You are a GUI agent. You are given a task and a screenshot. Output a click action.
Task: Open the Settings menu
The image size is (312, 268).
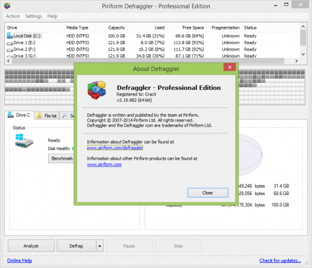click(x=34, y=16)
